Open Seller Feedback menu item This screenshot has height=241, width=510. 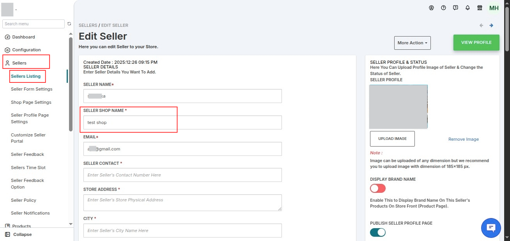point(27,154)
